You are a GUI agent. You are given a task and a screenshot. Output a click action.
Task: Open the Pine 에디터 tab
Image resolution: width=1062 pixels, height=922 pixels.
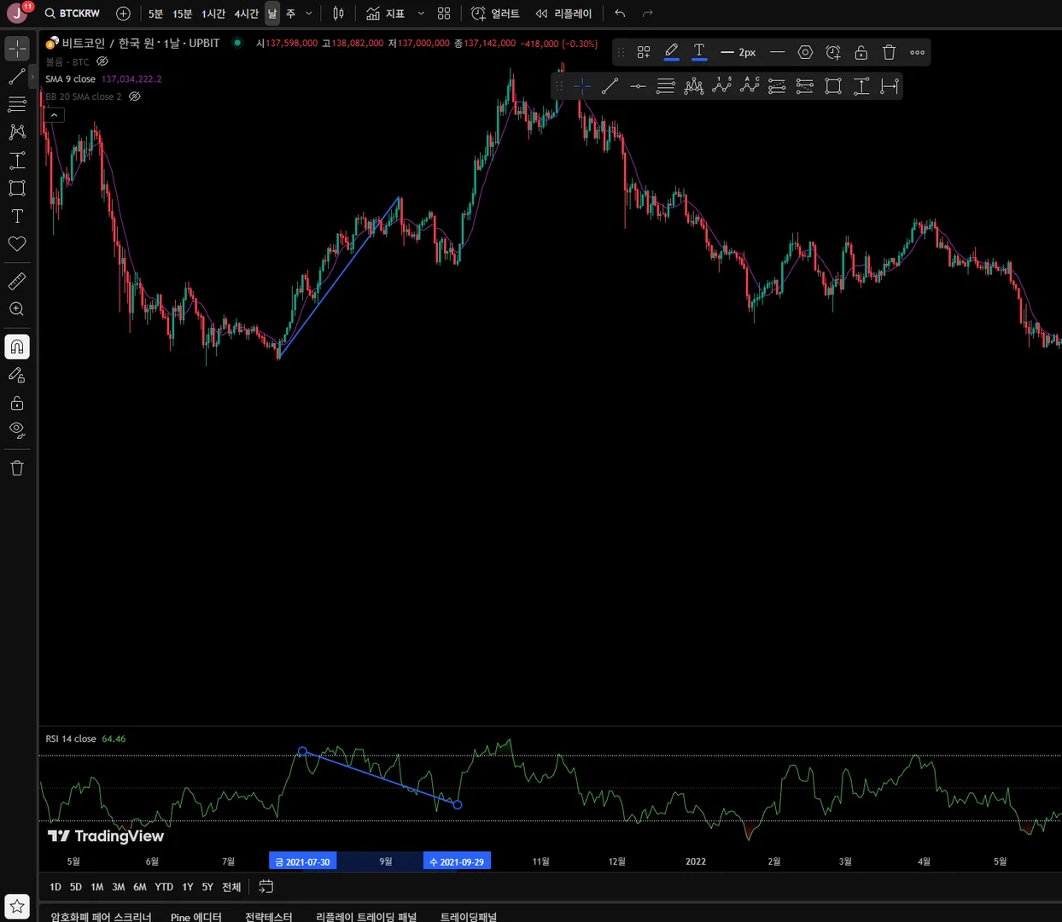(195, 917)
